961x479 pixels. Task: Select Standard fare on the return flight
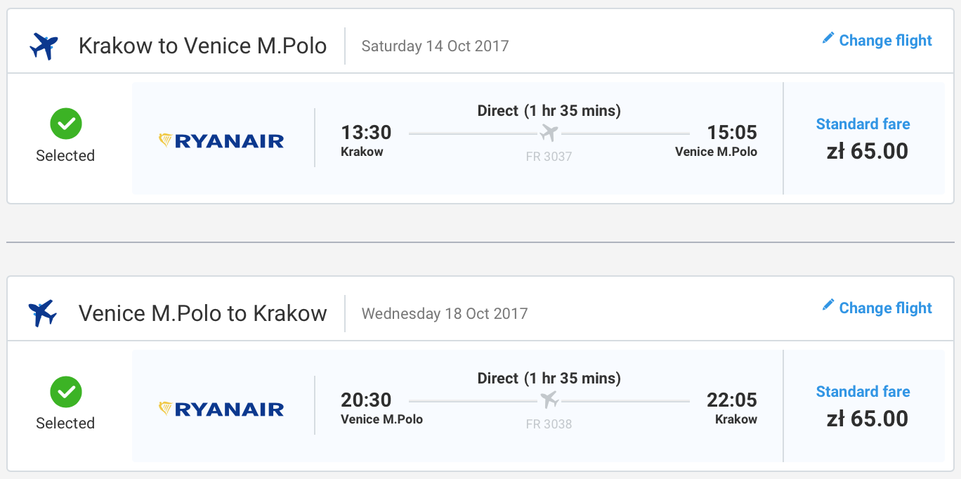point(863,392)
